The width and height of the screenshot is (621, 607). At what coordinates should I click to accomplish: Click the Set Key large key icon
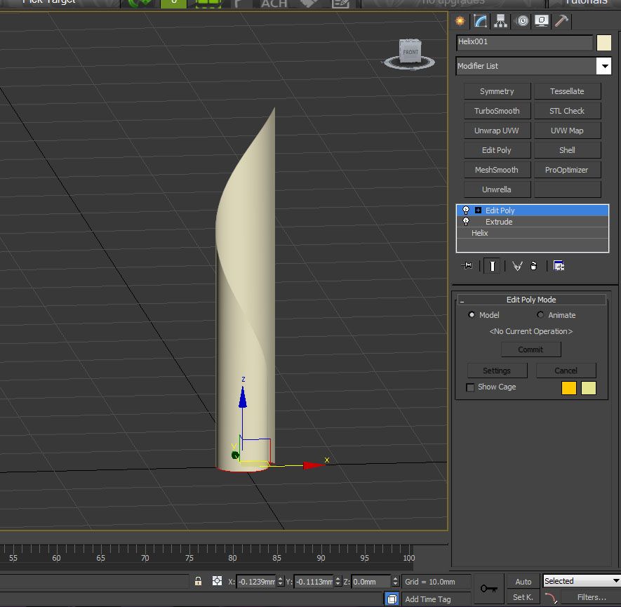(488, 588)
